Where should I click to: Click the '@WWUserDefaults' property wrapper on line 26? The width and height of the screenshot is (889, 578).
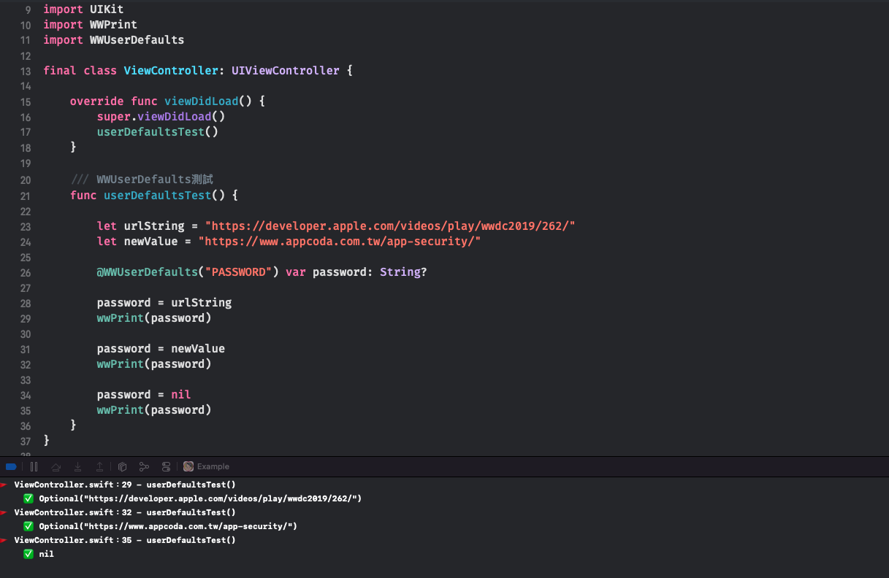(x=147, y=272)
